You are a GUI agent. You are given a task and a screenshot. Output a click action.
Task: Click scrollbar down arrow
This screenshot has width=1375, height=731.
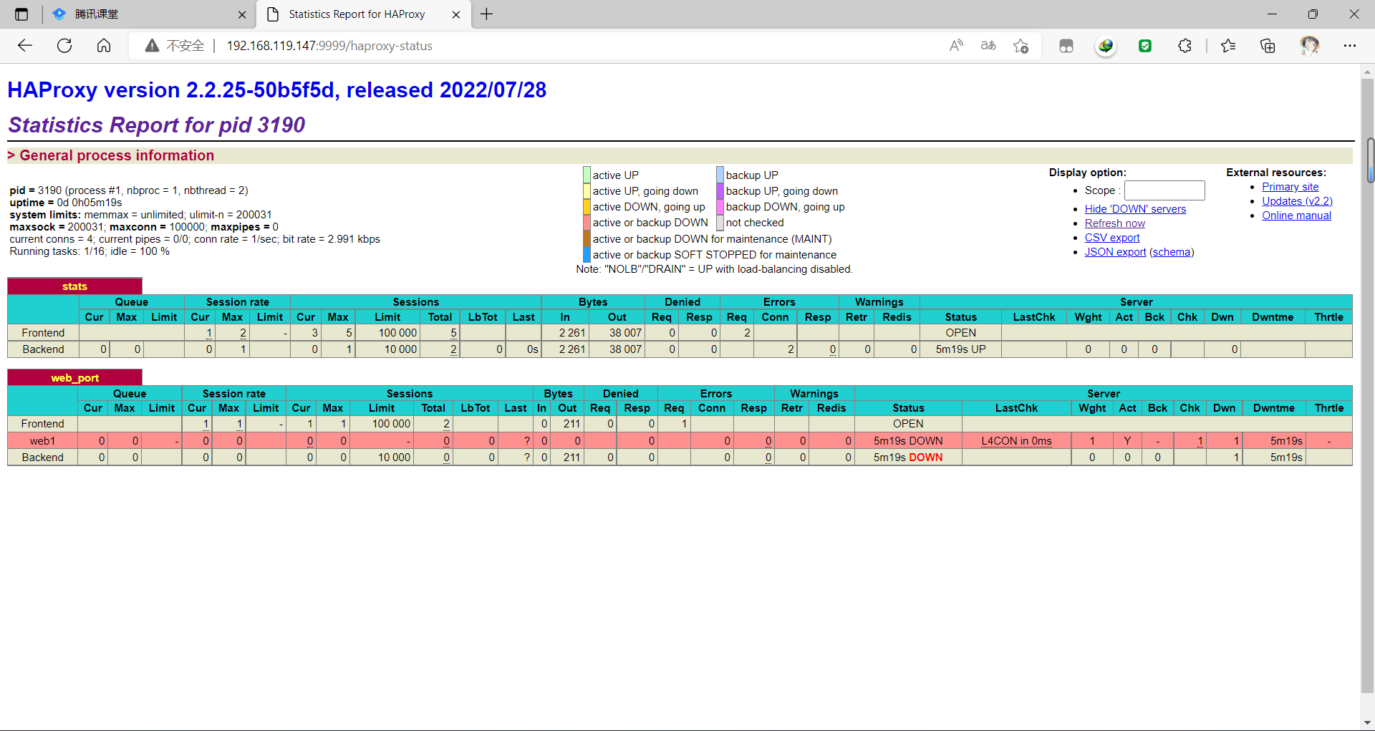click(x=1368, y=722)
